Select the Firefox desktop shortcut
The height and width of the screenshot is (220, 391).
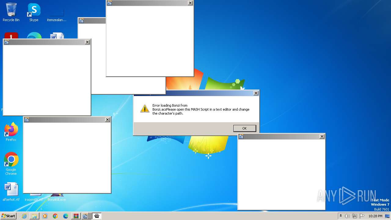pyautogui.click(x=11, y=132)
